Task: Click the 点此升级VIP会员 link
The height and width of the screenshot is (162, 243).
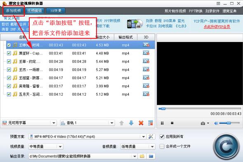Action: click(x=217, y=27)
